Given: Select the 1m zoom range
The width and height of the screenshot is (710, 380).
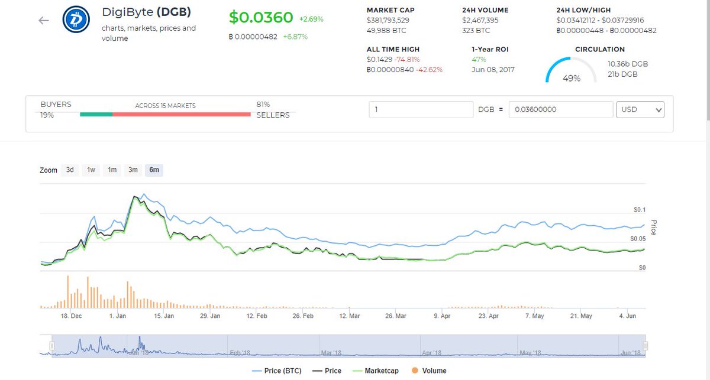Looking at the screenshot, I should point(112,170).
